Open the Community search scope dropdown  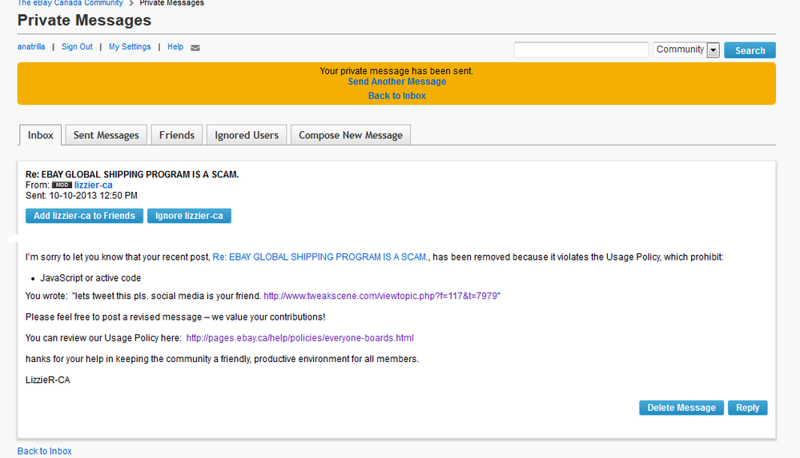click(x=686, y=50)
